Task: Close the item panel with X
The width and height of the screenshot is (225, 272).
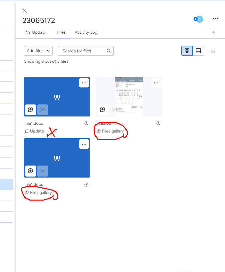Action: click(x=25, y=11)
